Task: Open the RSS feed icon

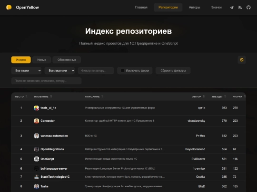Action: (x=240, y=8)
